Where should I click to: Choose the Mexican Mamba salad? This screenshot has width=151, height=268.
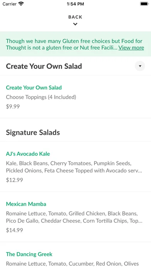pyautogui.click(x=75, y=217)
